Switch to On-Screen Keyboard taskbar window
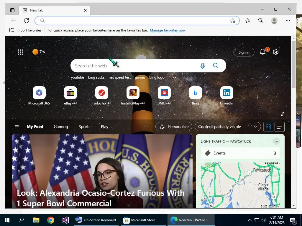Image resolution: width=302 pixels, height=226 pixels. tap(96, 220)
